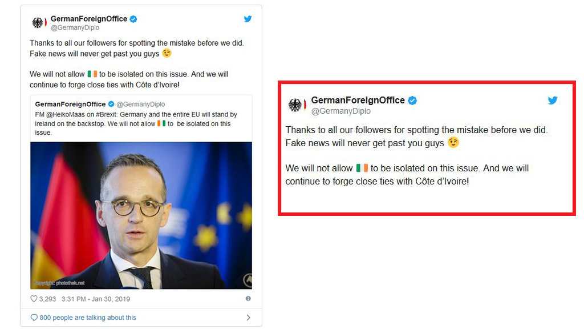Viewport: 584px width, 329px height.
Task: Click the 3:31 PM - Jan 30, 2019 timestamp
Action: (96, 299)
